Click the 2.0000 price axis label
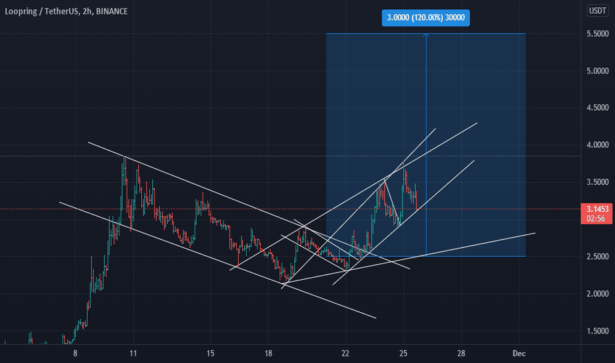The image size is (615, 363). (x=597, y=294)
